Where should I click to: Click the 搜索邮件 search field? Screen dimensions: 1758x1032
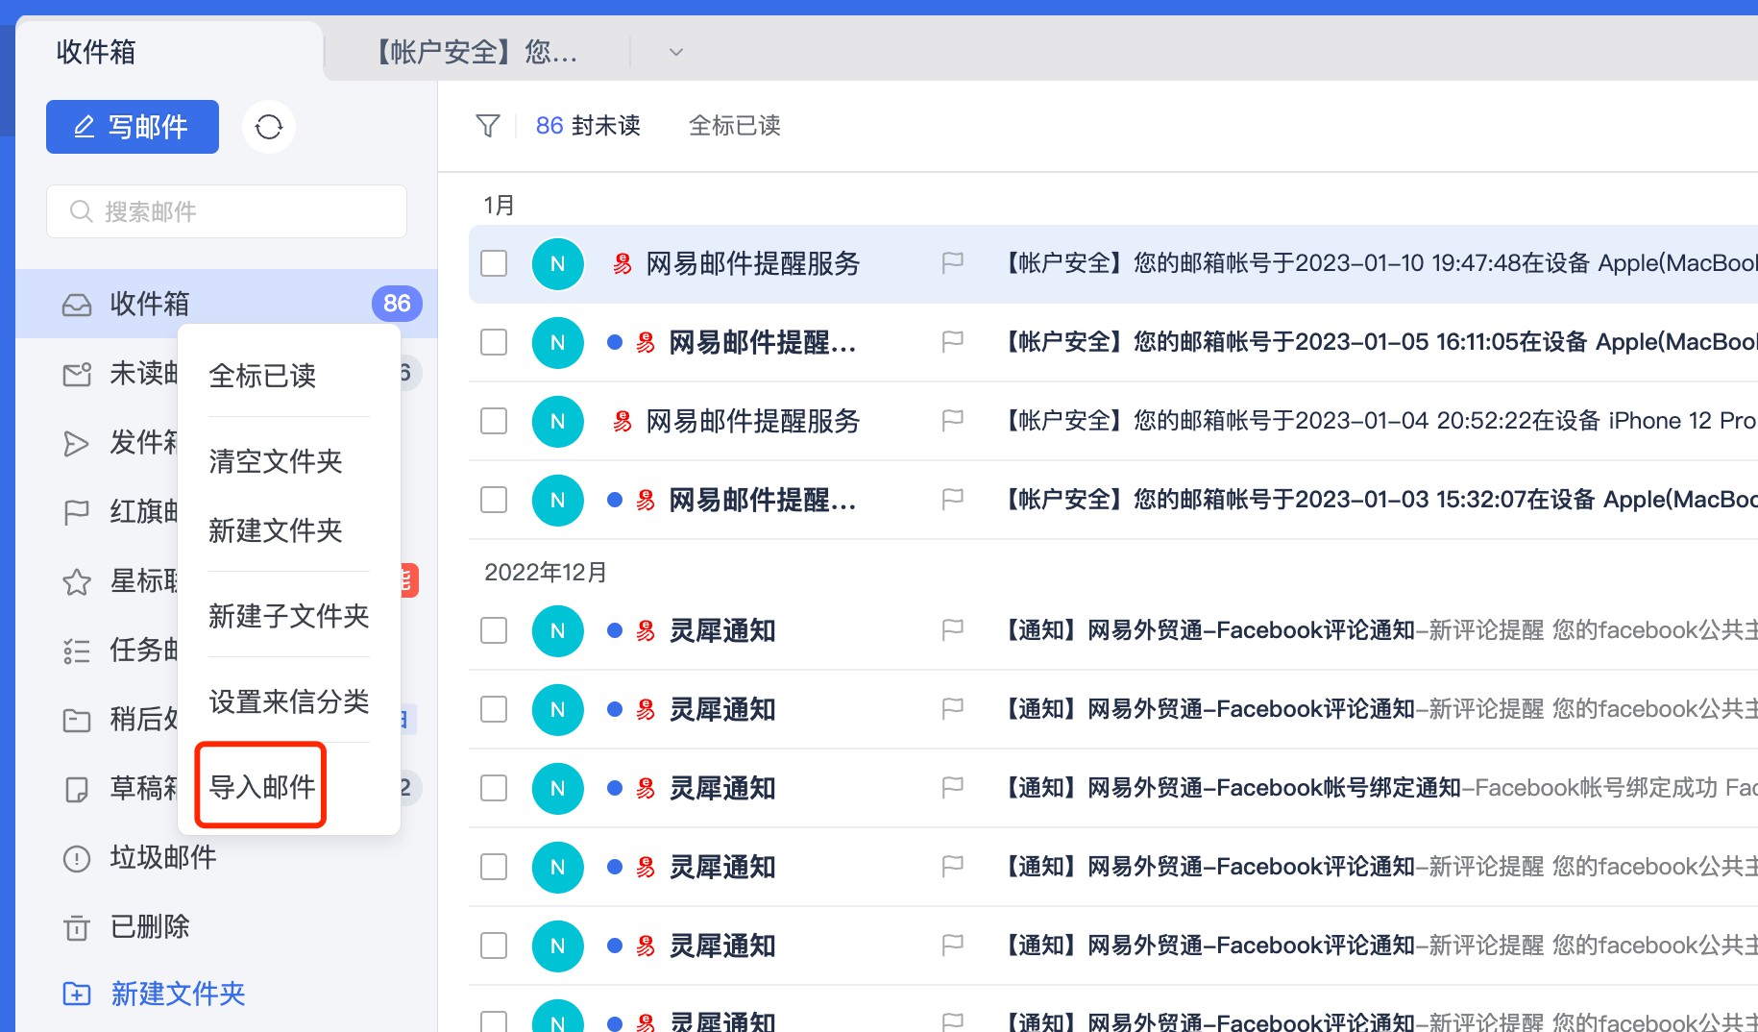coord(227,211)
